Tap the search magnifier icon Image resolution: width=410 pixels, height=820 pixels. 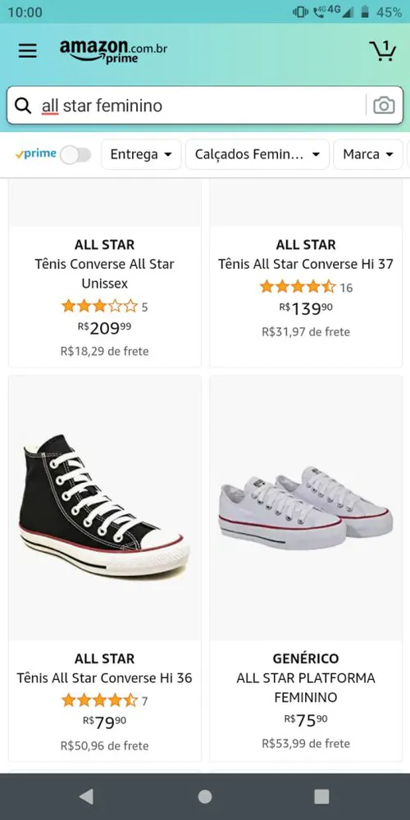click(23, 106)
